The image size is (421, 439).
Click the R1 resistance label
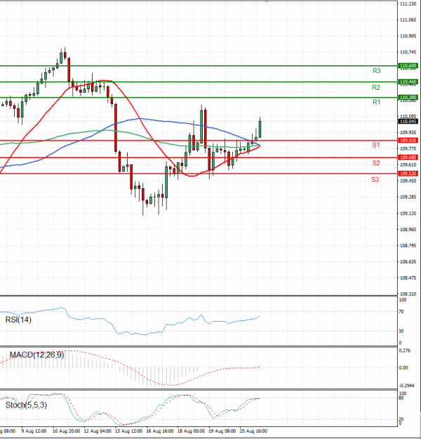[377, 102]
